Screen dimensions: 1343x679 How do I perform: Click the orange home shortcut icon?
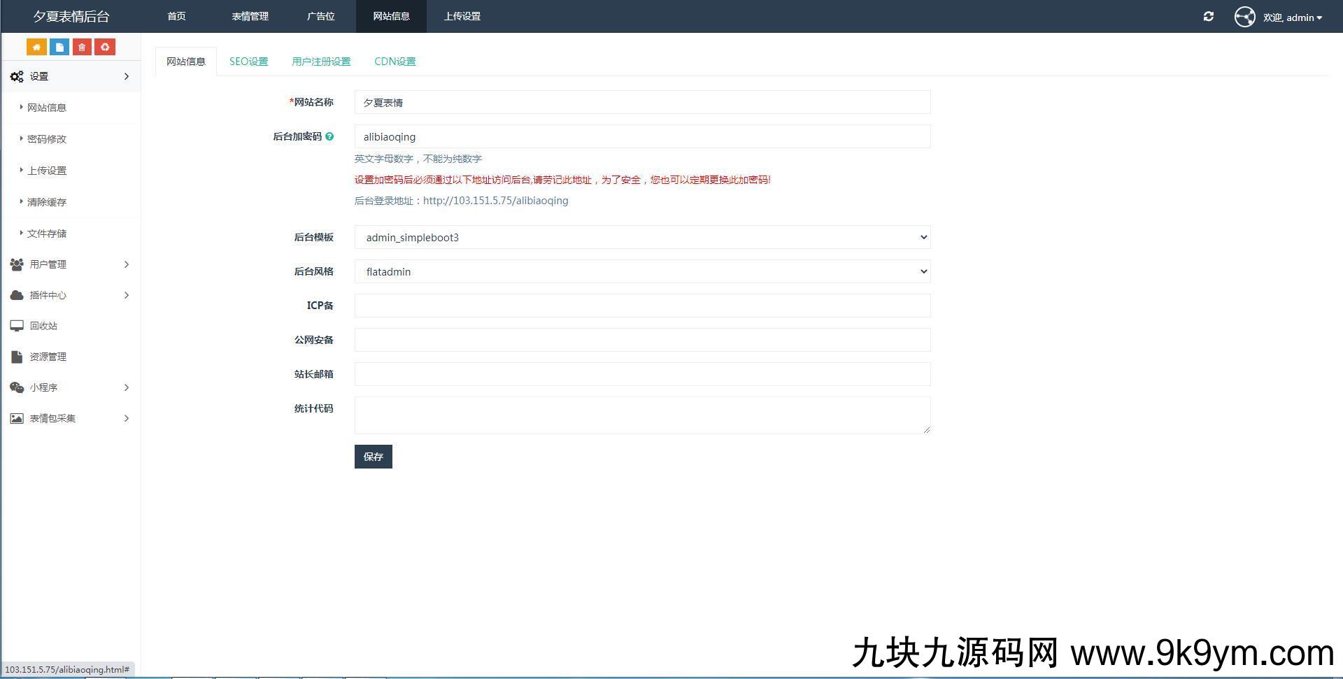36,47
